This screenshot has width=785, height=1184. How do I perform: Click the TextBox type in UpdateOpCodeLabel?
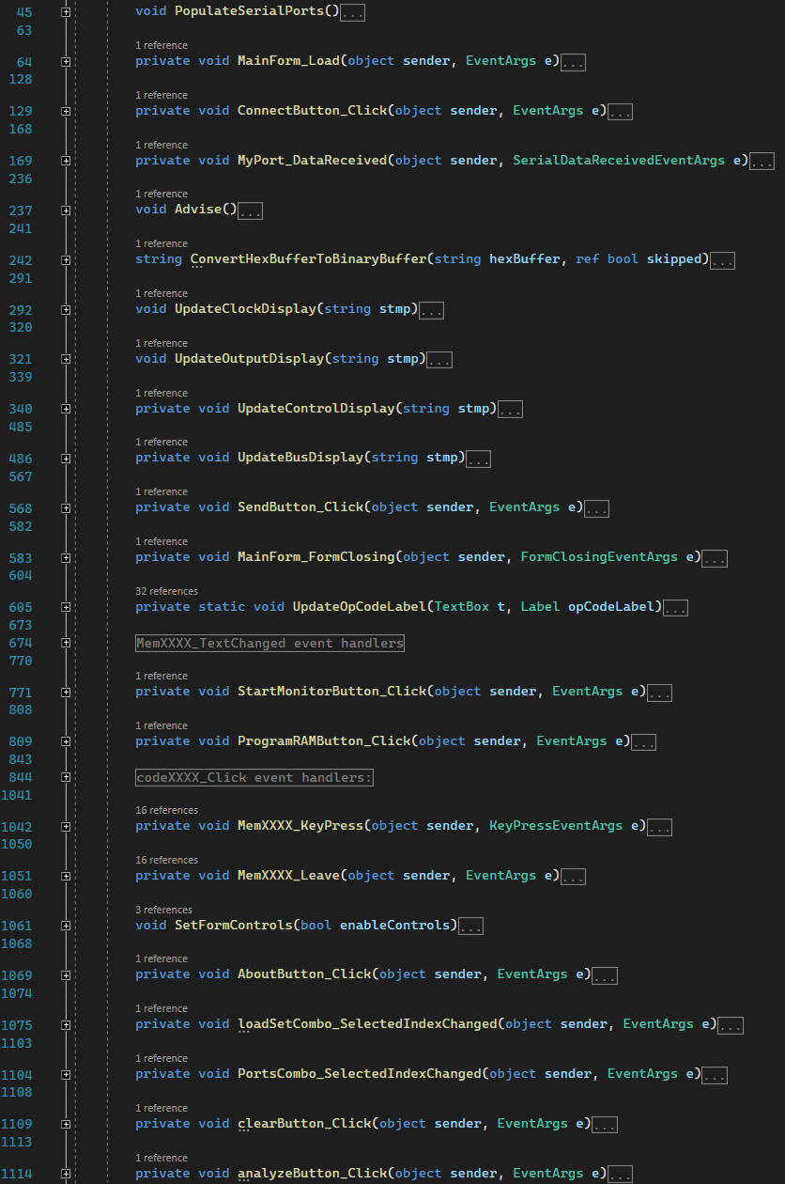(x=462, y=607)
